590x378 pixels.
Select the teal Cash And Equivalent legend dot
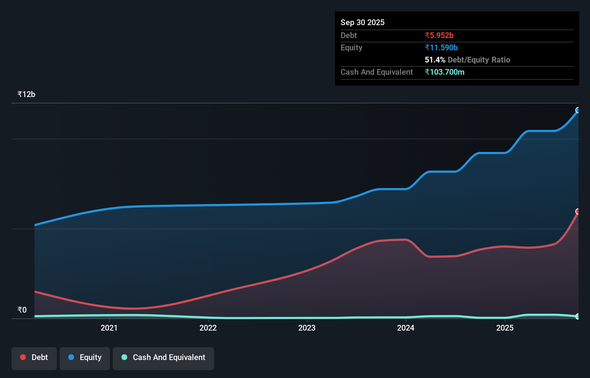(x=124, y=358)
